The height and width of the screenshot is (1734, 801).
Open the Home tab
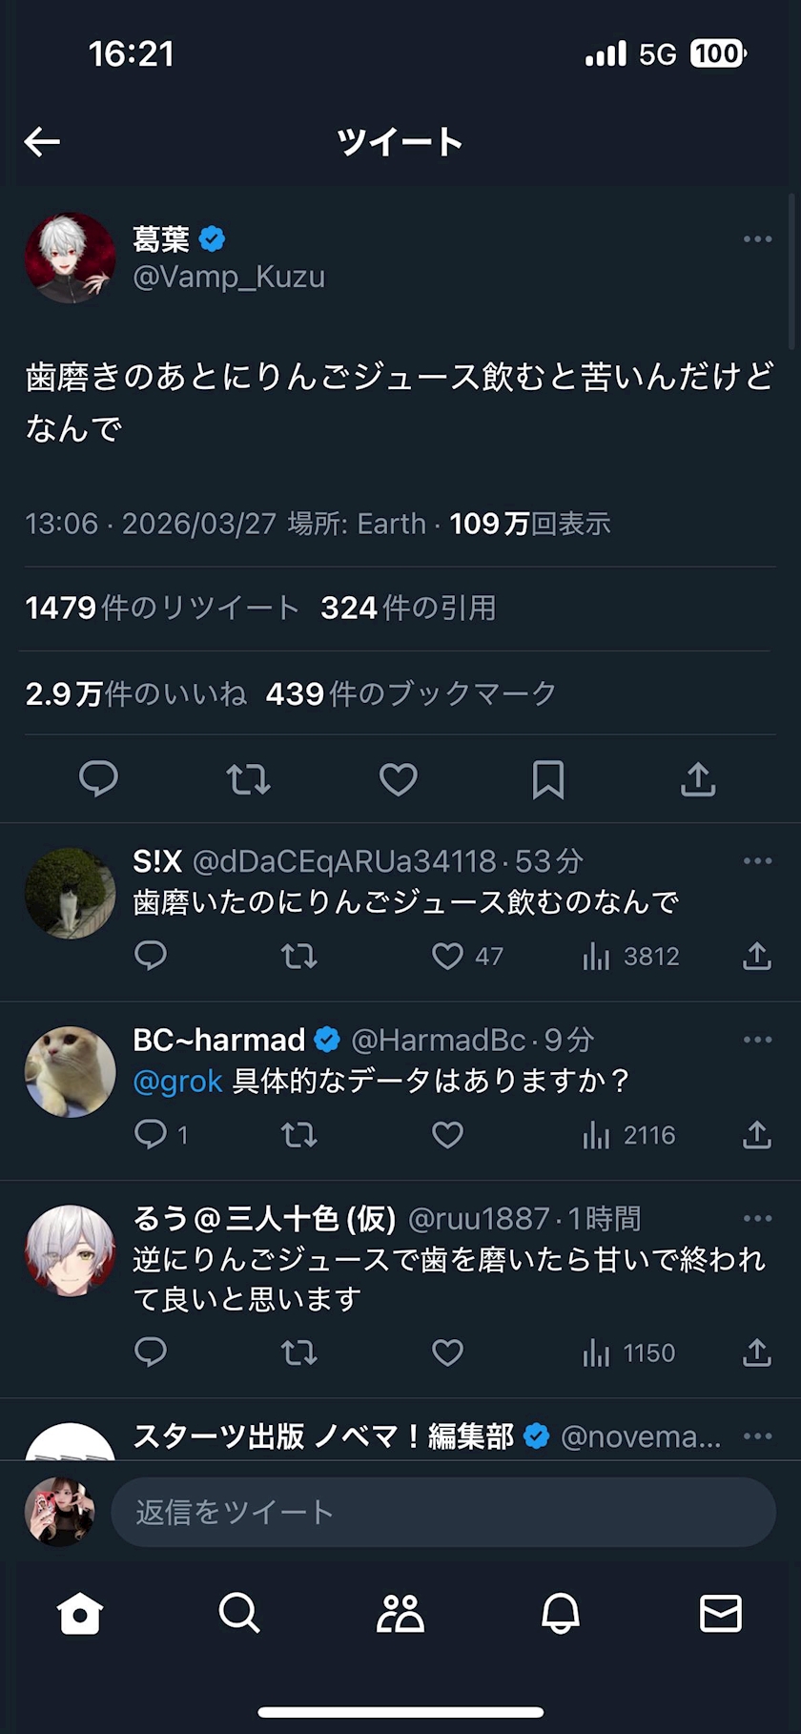pyautogui.click(x=79, y=1614)
